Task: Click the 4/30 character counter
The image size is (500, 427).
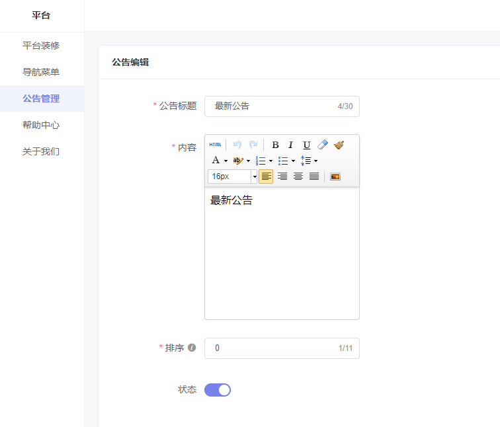Action: tap(345, 106)
